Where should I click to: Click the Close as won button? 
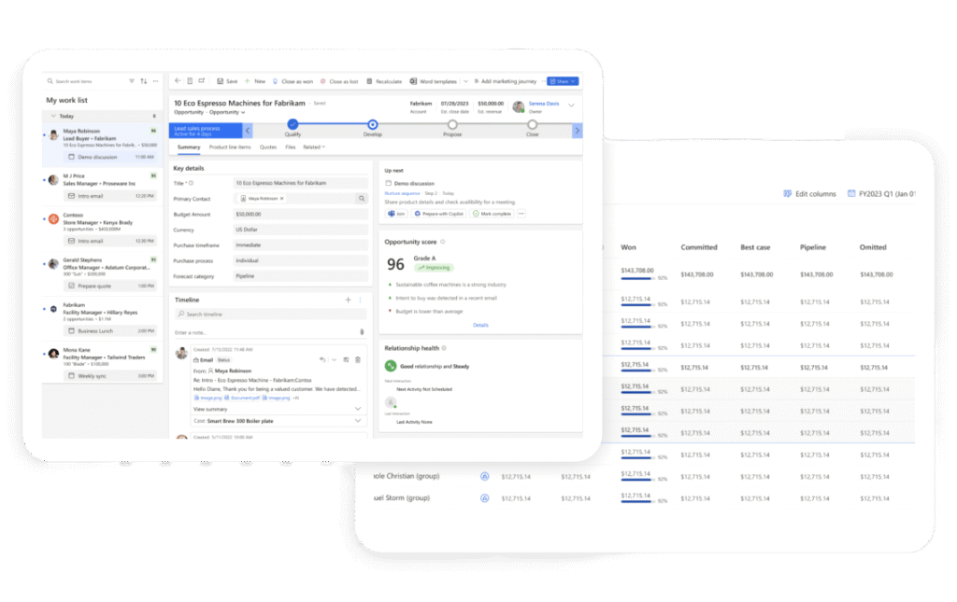(x=292, y=81)
